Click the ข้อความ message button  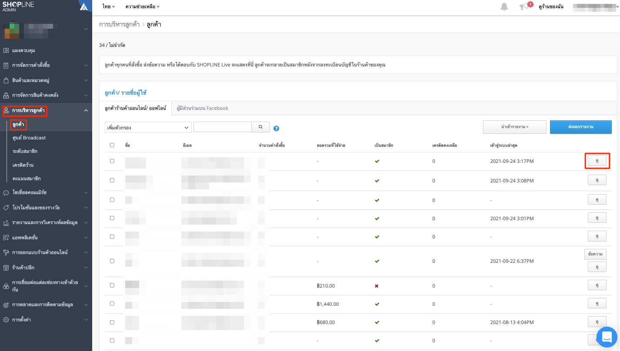click(595, 254)
